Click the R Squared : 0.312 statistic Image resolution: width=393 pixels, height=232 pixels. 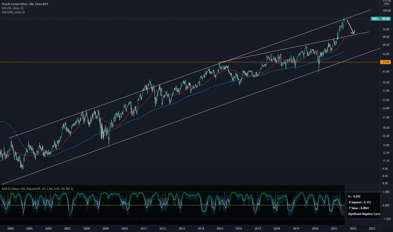point(360,202)
